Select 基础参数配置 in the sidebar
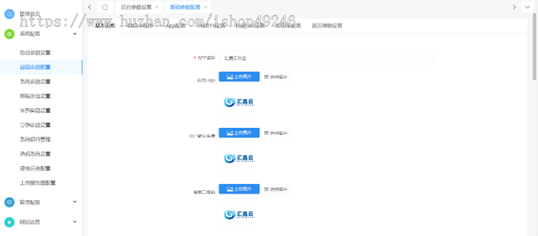This screenshot has height=236, width=538. tap(41, 68)
